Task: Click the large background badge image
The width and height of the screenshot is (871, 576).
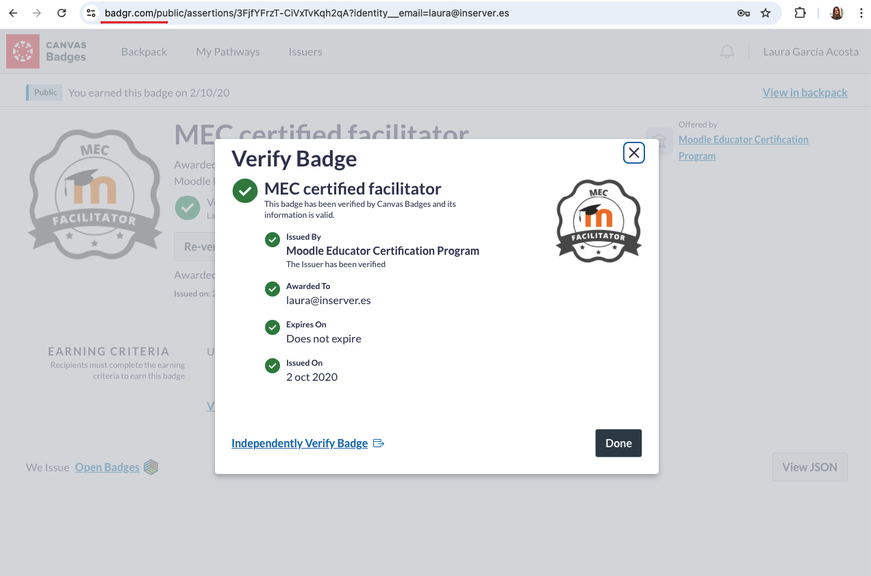Action: click(94, 195)
